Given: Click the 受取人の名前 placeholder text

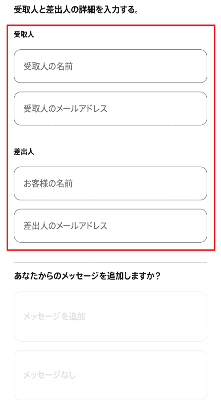Looking at the screenshot, I should coord(48,66).
